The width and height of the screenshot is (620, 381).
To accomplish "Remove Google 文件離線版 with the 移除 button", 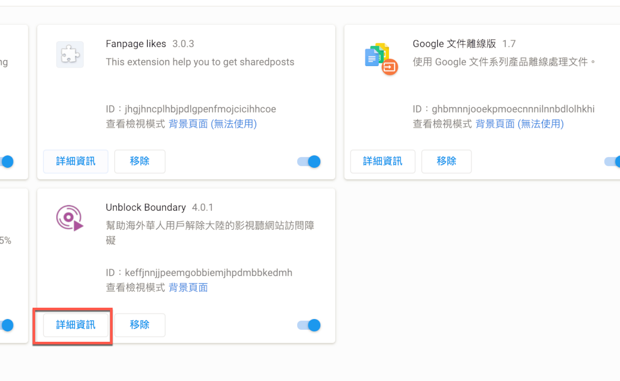I will (446, 162).
